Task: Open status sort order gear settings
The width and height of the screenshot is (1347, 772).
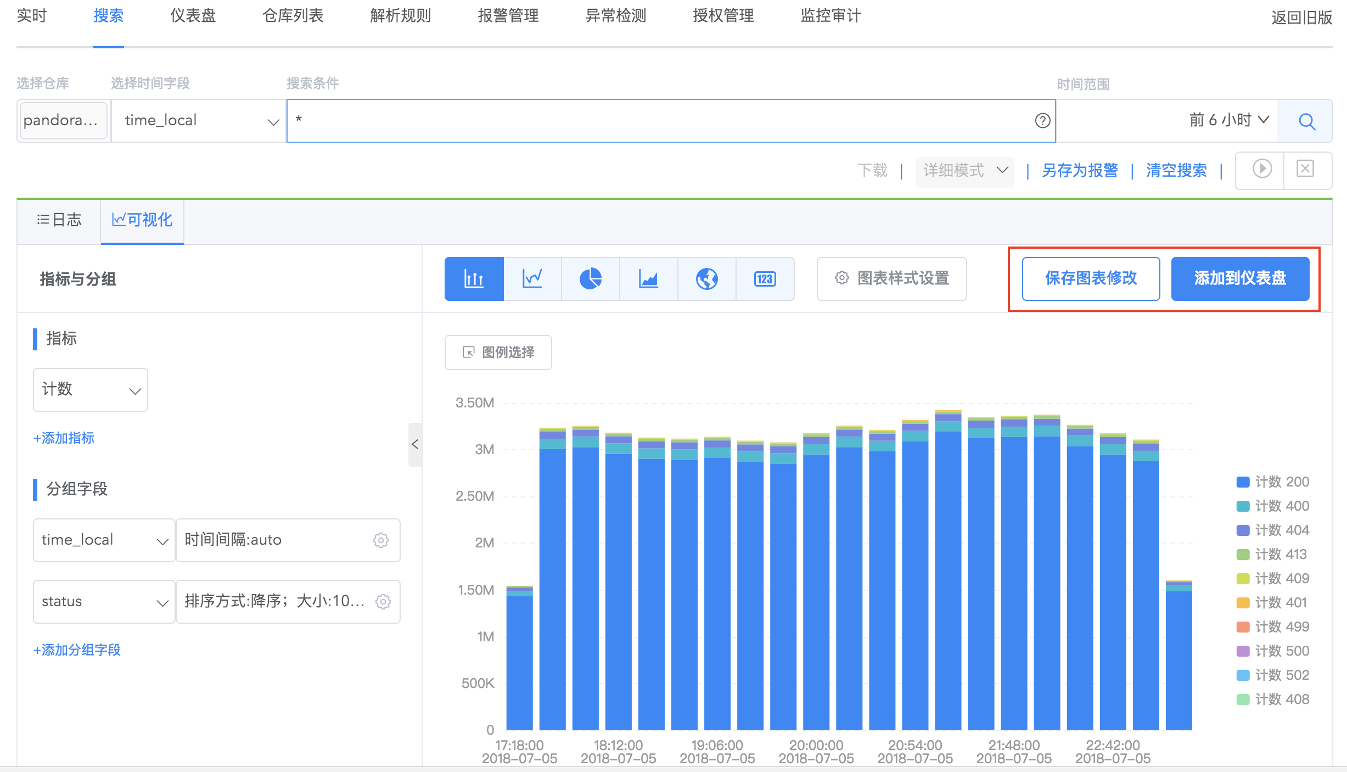Action: click(x=383, y=602)
